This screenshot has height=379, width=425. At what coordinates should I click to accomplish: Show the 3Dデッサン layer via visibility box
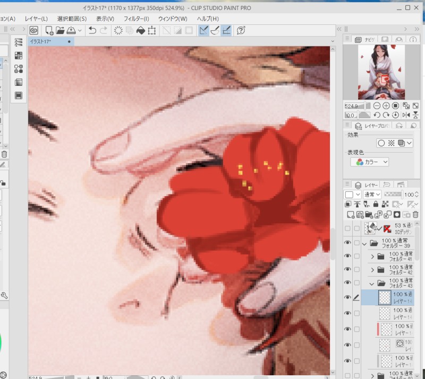[347, 228]
